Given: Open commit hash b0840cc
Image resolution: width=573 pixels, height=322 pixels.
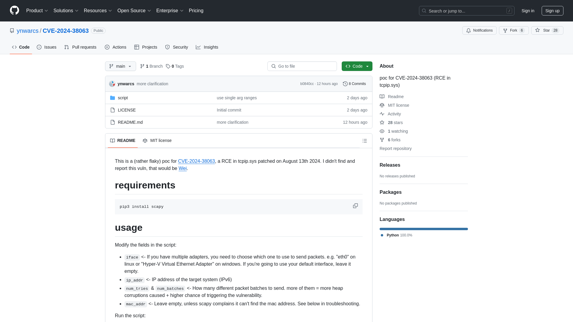Looking at the screenshot, I should tap(307, 84).
